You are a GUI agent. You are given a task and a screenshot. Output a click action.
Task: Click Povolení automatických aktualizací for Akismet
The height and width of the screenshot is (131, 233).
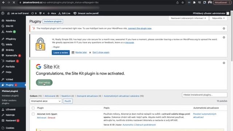pyautogui.click(x=205, y=115)
